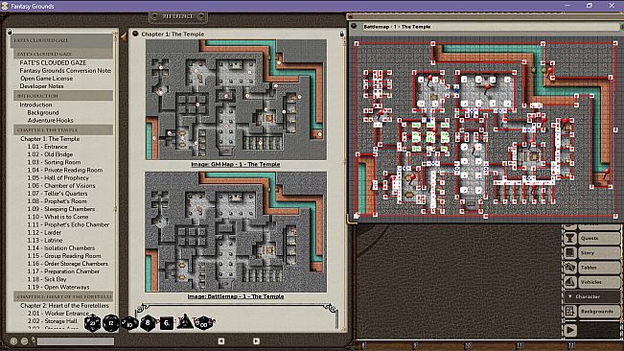Select 1.14 - Isolation Chambers
This screenshot has width=624, height=351.
(61, 248)
